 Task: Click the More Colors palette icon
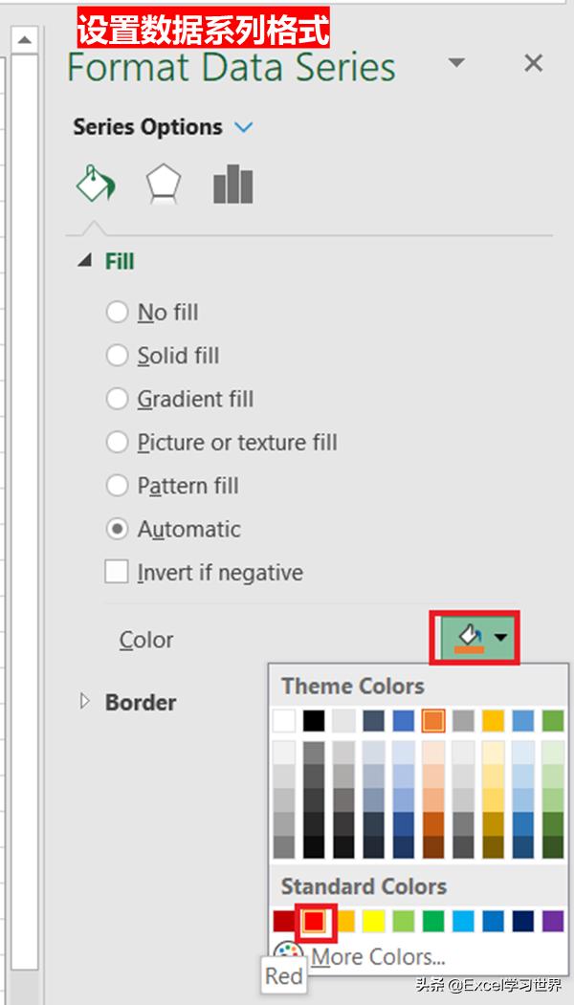click(x=287, y=953)
